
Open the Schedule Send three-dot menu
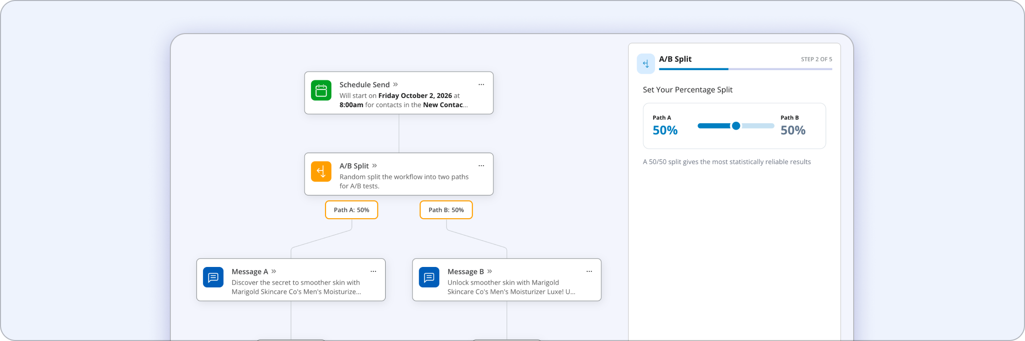click(481, 85)
